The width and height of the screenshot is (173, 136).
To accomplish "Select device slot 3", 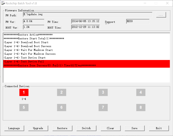I will tap(103, 92).
